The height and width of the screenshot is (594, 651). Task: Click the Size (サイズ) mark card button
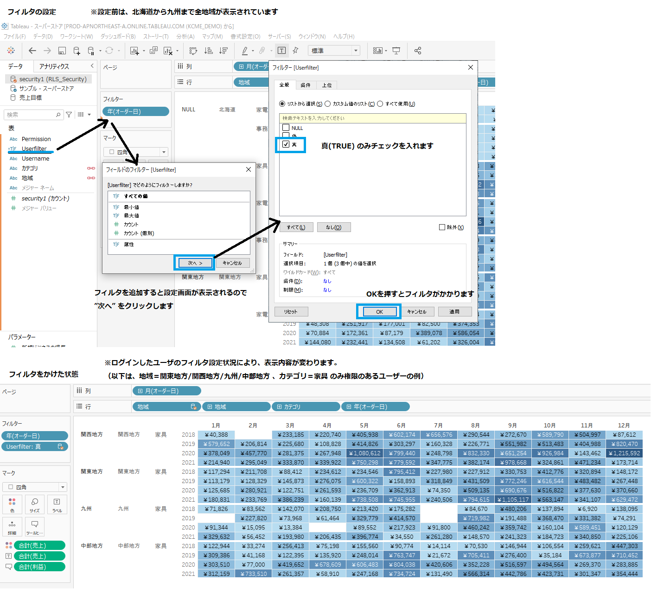pyautogui.click(x=35, y=504)
